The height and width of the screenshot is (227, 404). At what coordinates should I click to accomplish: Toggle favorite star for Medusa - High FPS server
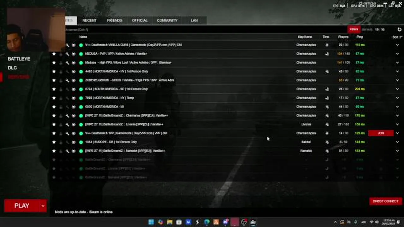pyautogui.click(x=54, y=63)
